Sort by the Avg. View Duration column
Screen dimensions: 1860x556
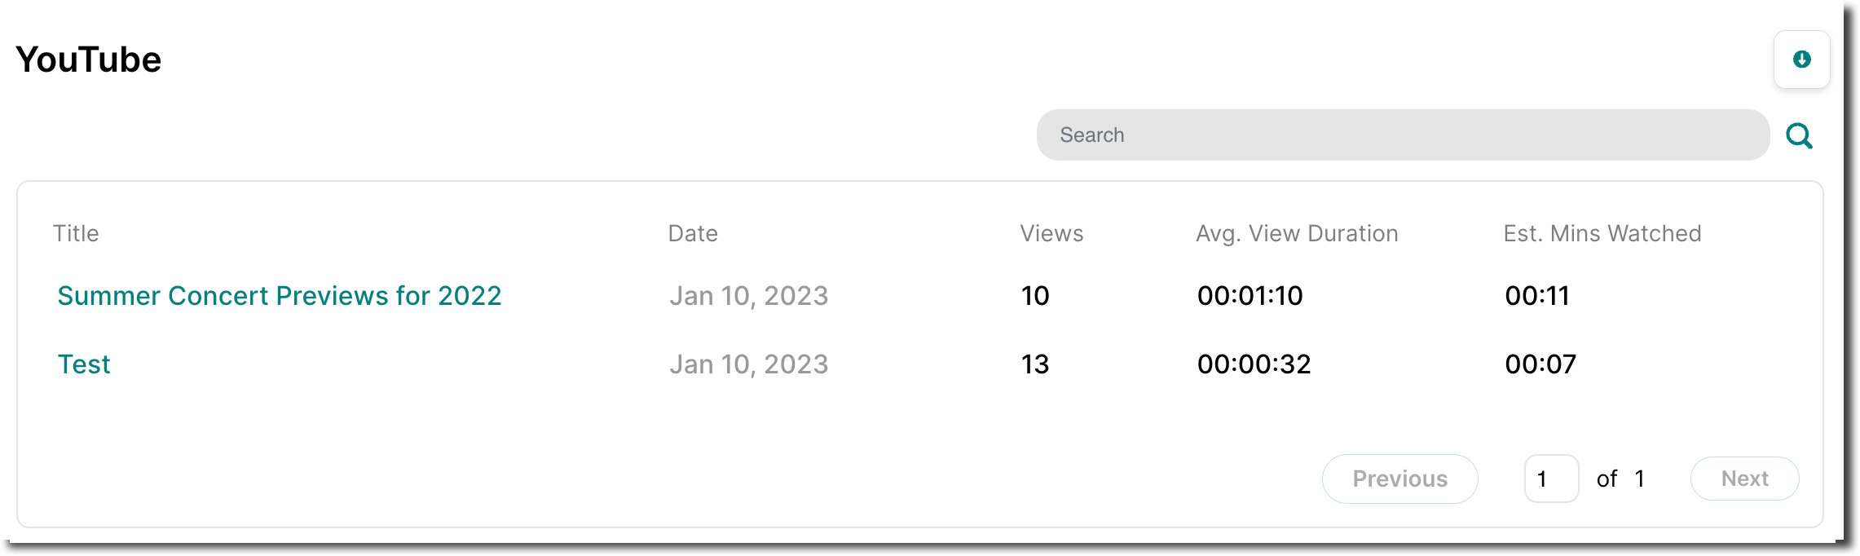[1296, 233]
